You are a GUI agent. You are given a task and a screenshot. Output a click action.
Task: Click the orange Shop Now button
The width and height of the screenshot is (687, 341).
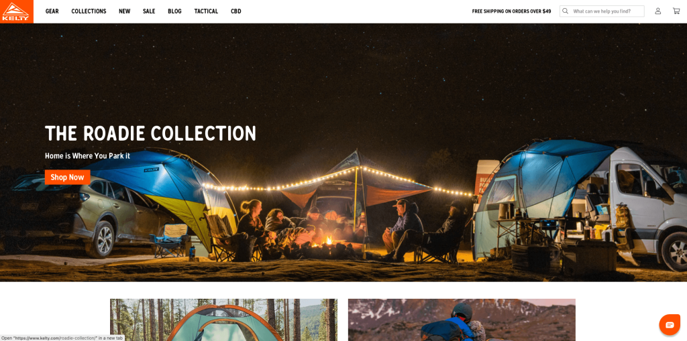pos(68,178)
